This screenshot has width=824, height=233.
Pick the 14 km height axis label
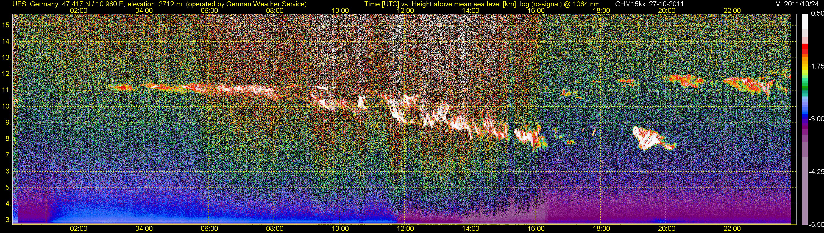(6, 41)
